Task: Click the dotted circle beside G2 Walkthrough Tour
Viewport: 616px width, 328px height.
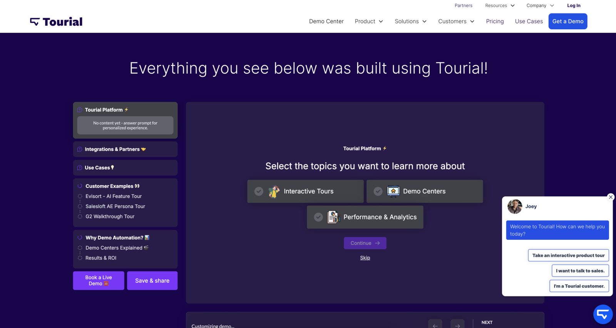Action: click(x=80, y=216)
